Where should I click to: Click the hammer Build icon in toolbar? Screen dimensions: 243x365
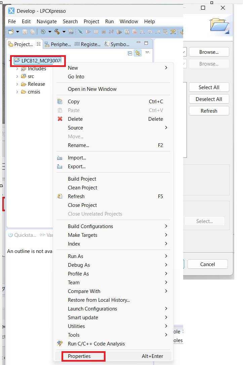pos(57,32)
